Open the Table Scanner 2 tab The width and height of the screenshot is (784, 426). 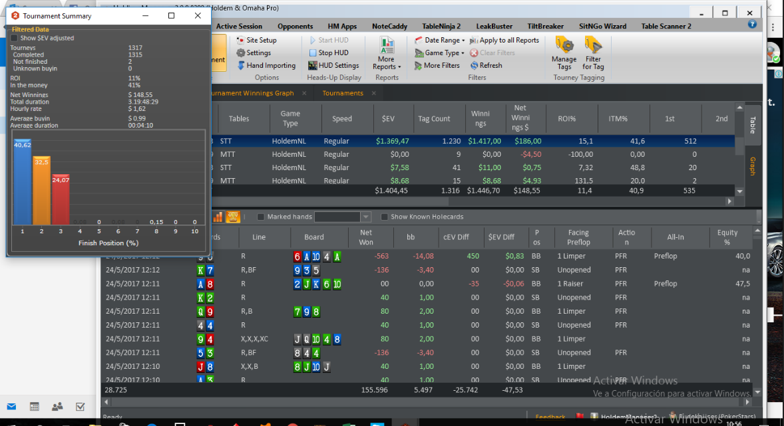point(666,26)
